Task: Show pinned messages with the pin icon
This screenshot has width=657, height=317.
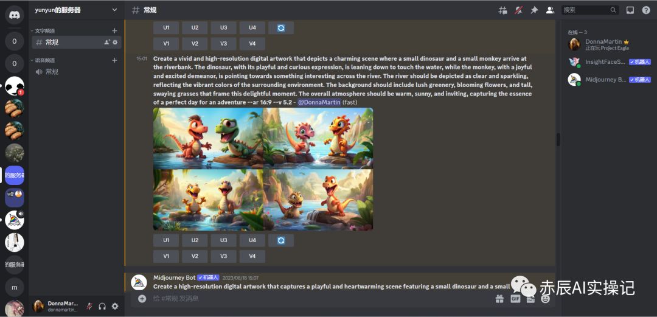Action: [534, 10]
